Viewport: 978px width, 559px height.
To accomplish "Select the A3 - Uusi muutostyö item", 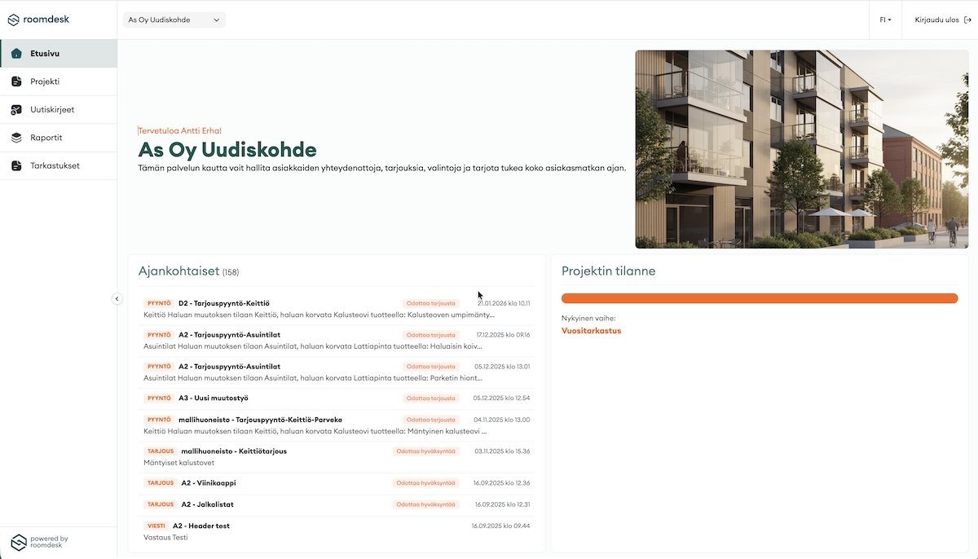I will (x=214, y=398).
